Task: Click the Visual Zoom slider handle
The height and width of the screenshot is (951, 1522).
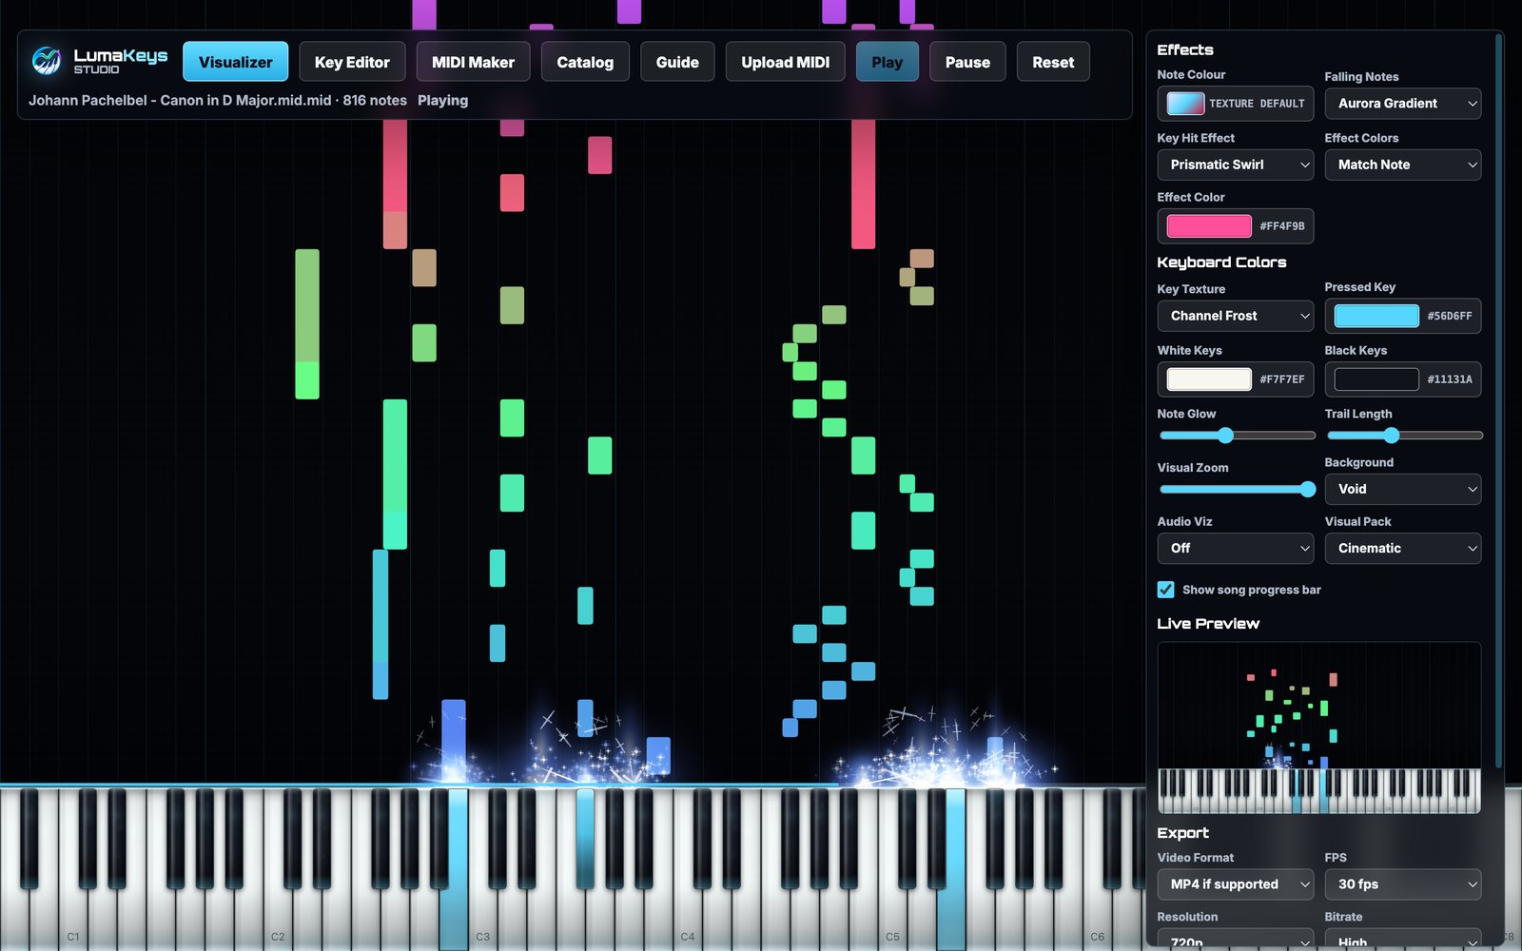Action: (x=1307, y=489)
